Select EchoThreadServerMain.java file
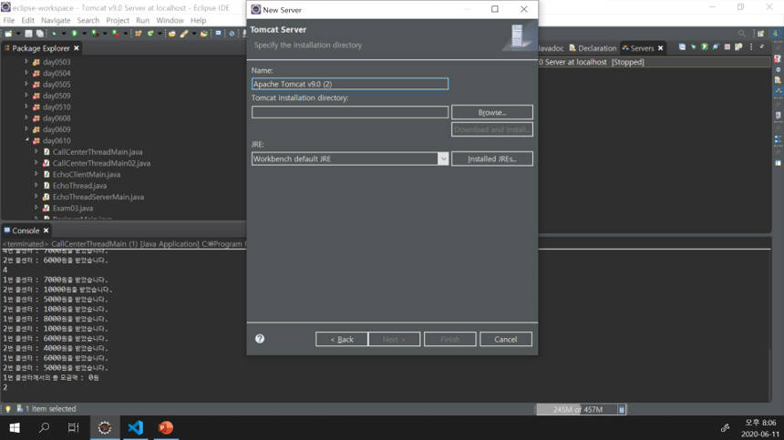This screenshot has width=784, height=440. pyautogui.click(x=98, y=197)
